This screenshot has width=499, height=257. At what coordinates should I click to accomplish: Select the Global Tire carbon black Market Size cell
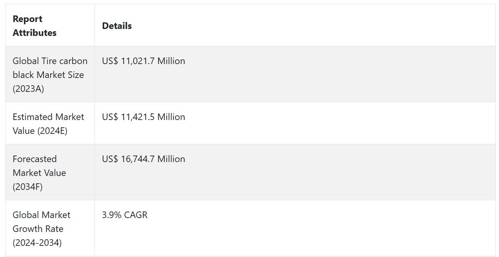point(50,74)
